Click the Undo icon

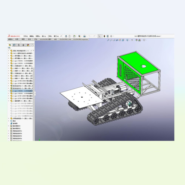[89, 36]
